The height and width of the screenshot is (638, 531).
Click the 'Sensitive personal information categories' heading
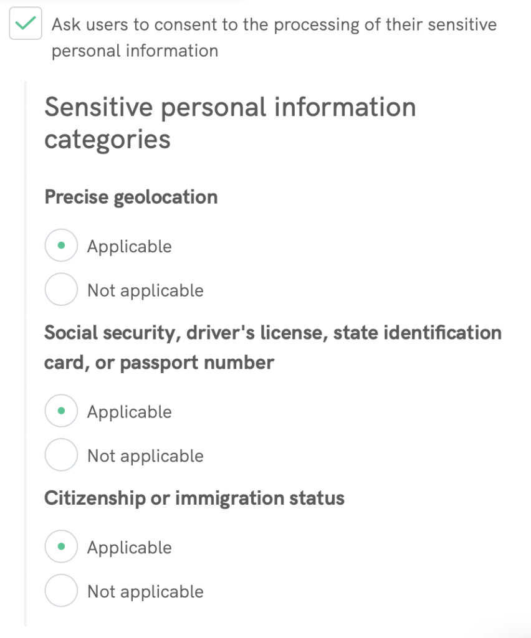[x=229, y=123]
